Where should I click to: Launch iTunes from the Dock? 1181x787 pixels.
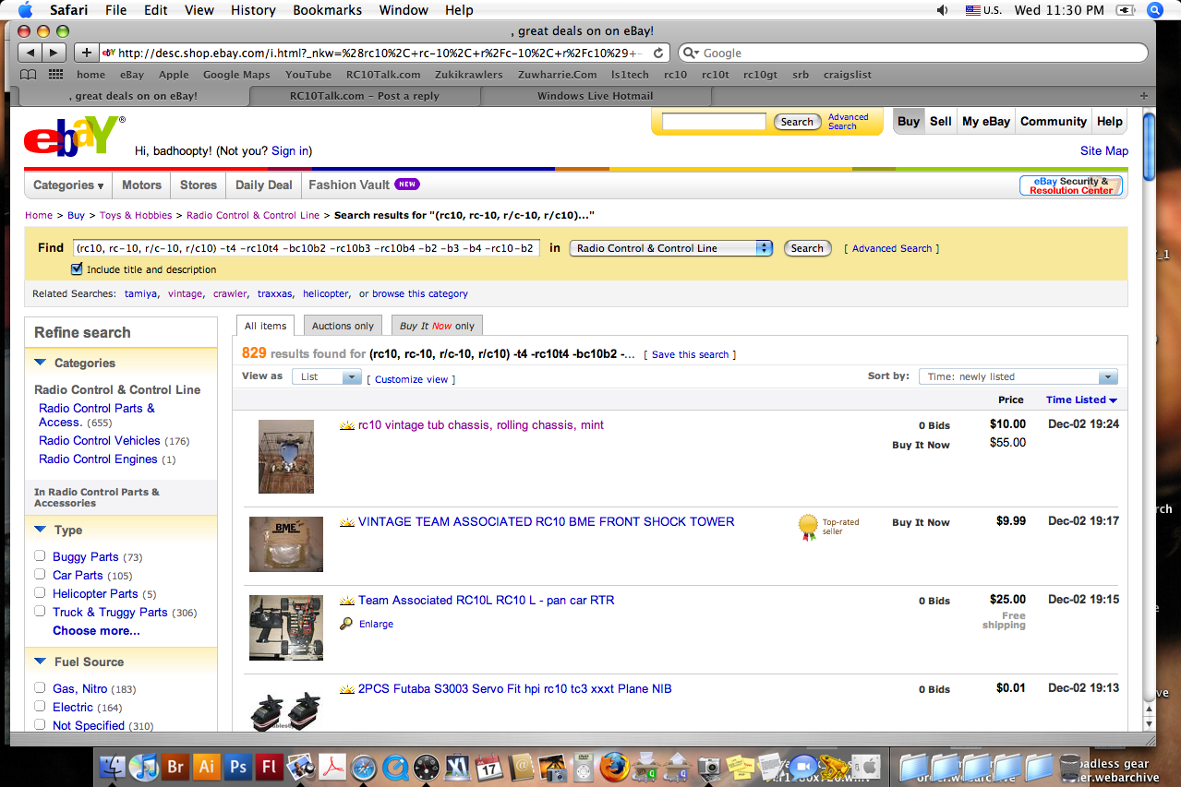pos(143,767)
